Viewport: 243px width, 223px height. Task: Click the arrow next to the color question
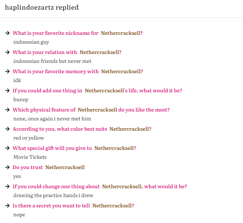7,129
